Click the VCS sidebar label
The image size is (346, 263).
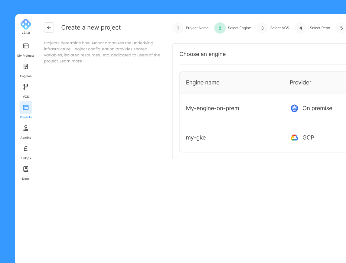tap(26, 97)
